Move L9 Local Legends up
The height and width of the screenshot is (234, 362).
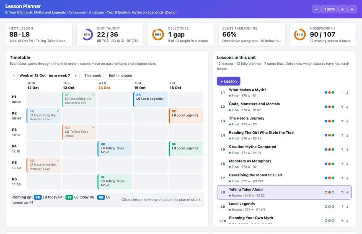click(342, 206)
